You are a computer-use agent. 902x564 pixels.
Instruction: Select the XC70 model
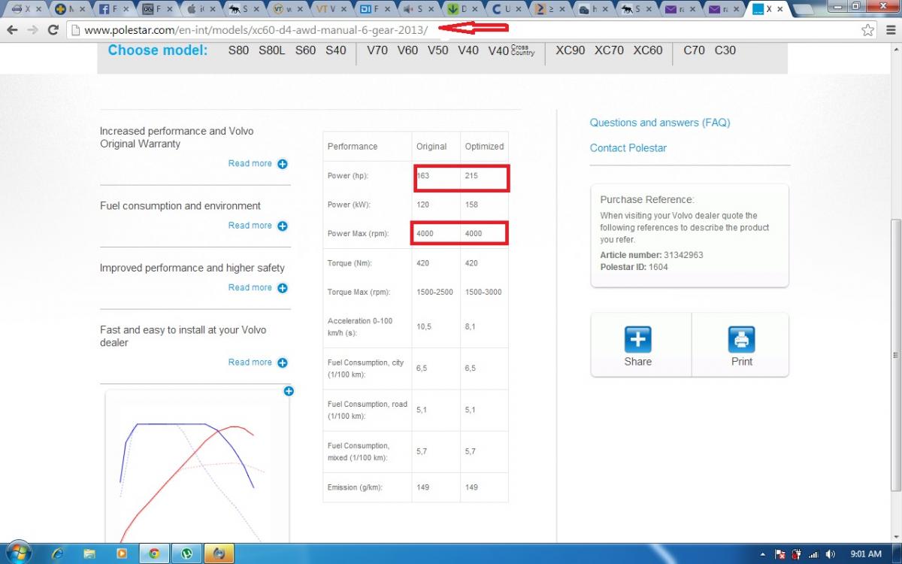coord(610,50)
